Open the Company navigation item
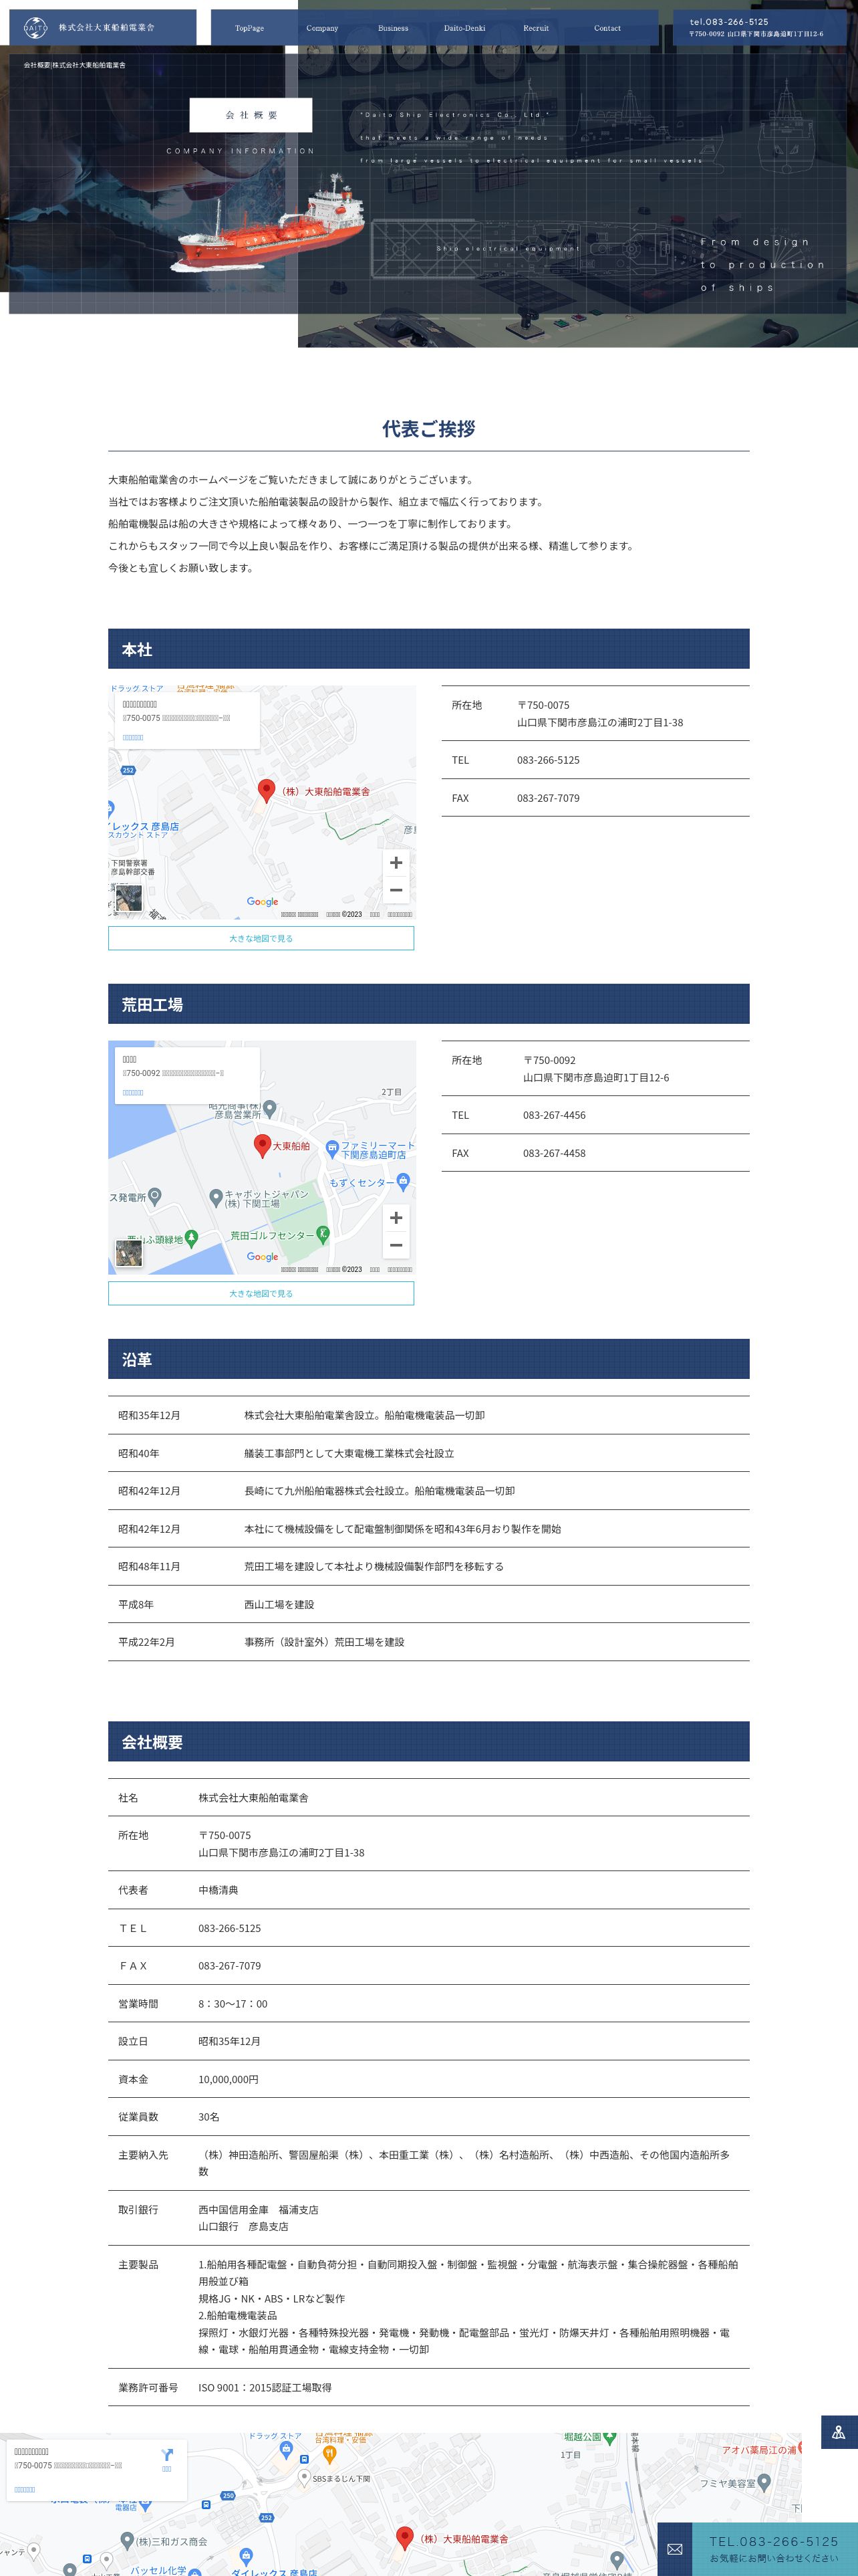The image size is (858, 2576). pyautogui.click(x=321, y=28)
